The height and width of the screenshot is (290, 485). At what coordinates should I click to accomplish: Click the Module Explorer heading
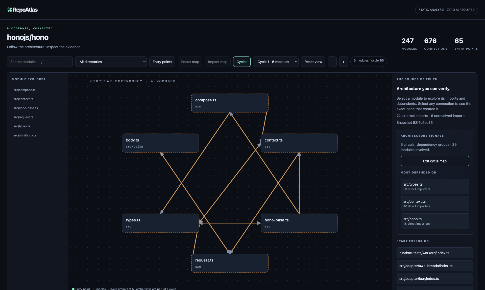[x=29, y=79]
